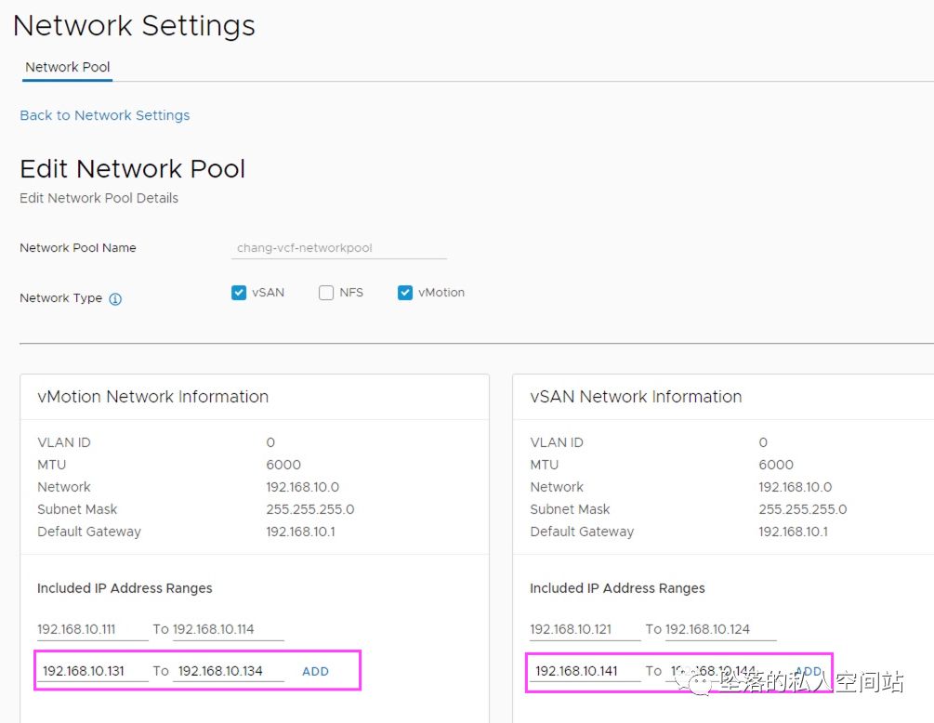Enable the NFS network type checkbox

[326, 293]
